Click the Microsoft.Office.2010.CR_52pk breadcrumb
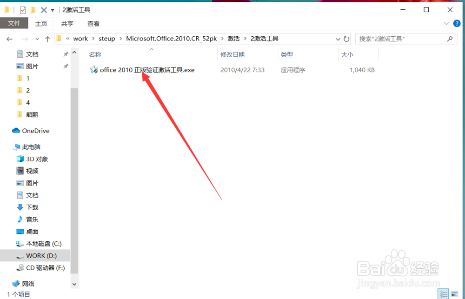This screenshot has width=465, height=299. pyautogui.click(x=172, y=39)
